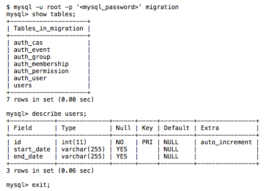Click the 'describe users;' command

[59, 114]
